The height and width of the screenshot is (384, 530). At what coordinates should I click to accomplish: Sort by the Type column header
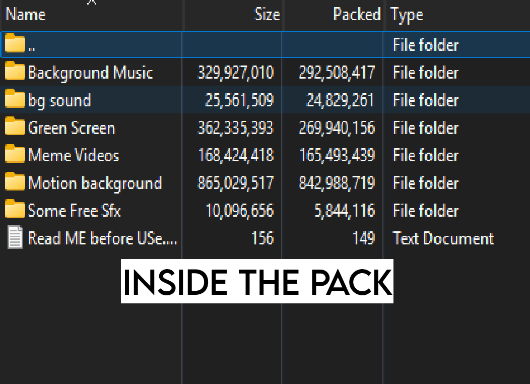point(407,15)
